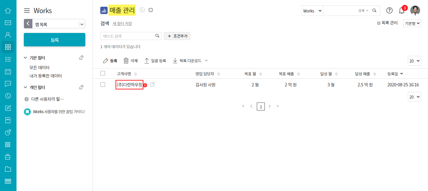Edit 기본 필터 with the pencil icon
This screenshot has width=428, height=191.
click(81, 58)
